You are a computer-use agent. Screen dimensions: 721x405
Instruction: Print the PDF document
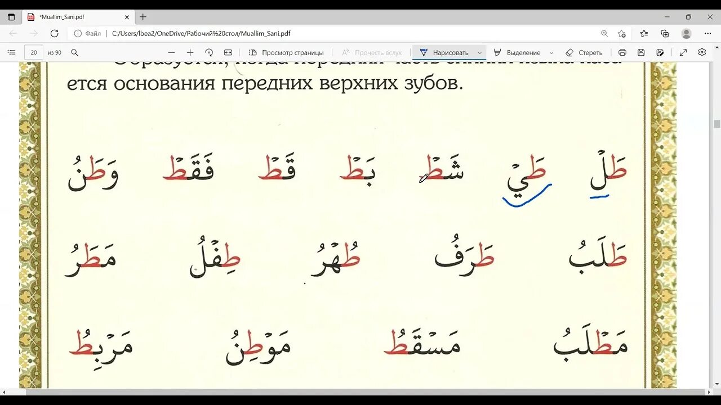click(x=622, y=52)
